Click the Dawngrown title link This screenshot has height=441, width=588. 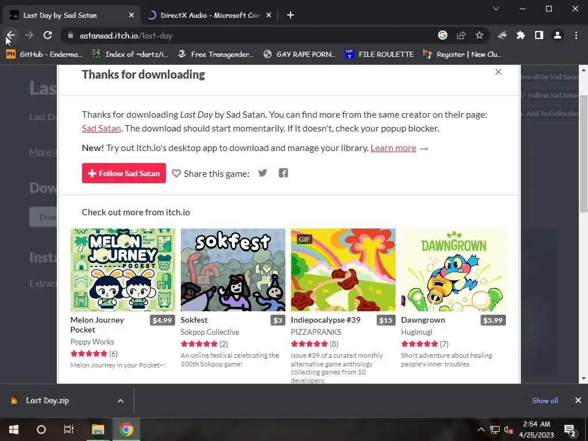pyautogui.click(x=423, y=320)
